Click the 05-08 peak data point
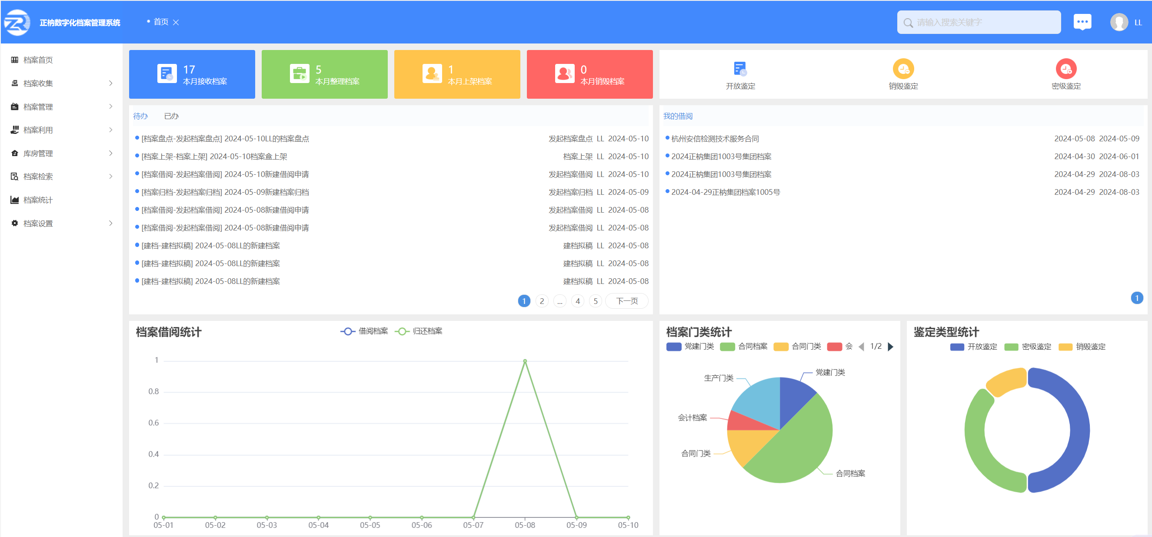 coord(525,361)
